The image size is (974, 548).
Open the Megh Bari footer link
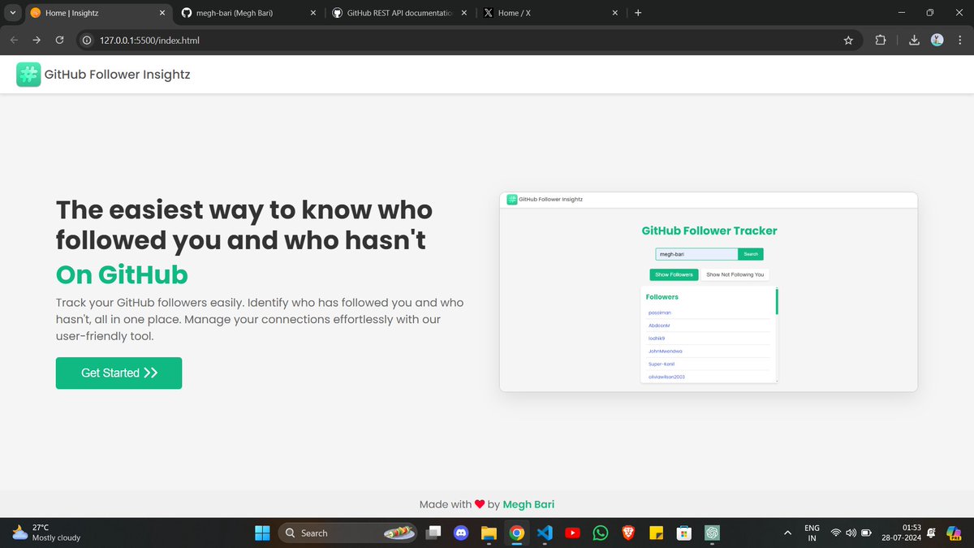tap(528, 504)
